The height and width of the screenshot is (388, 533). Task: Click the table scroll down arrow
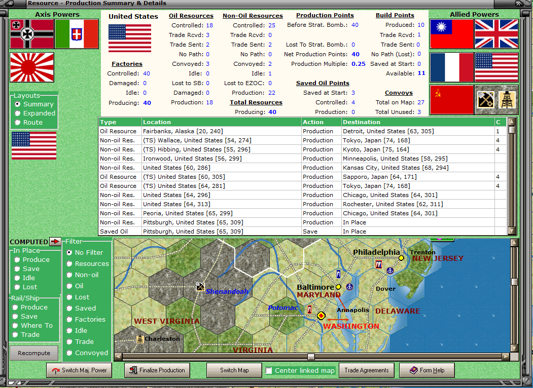pyautogui.click(x=512, y=231)
